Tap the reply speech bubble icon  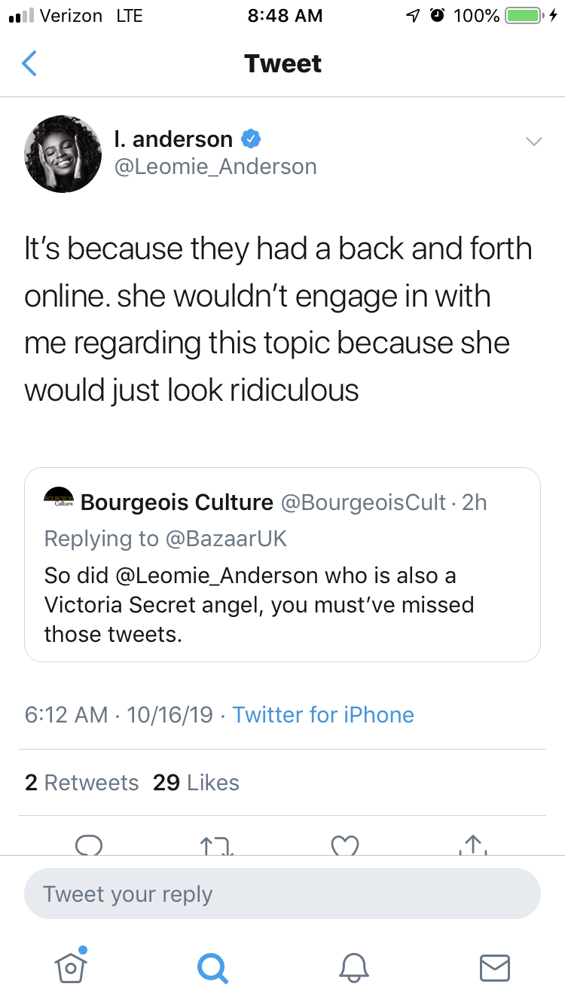(88, 845)
